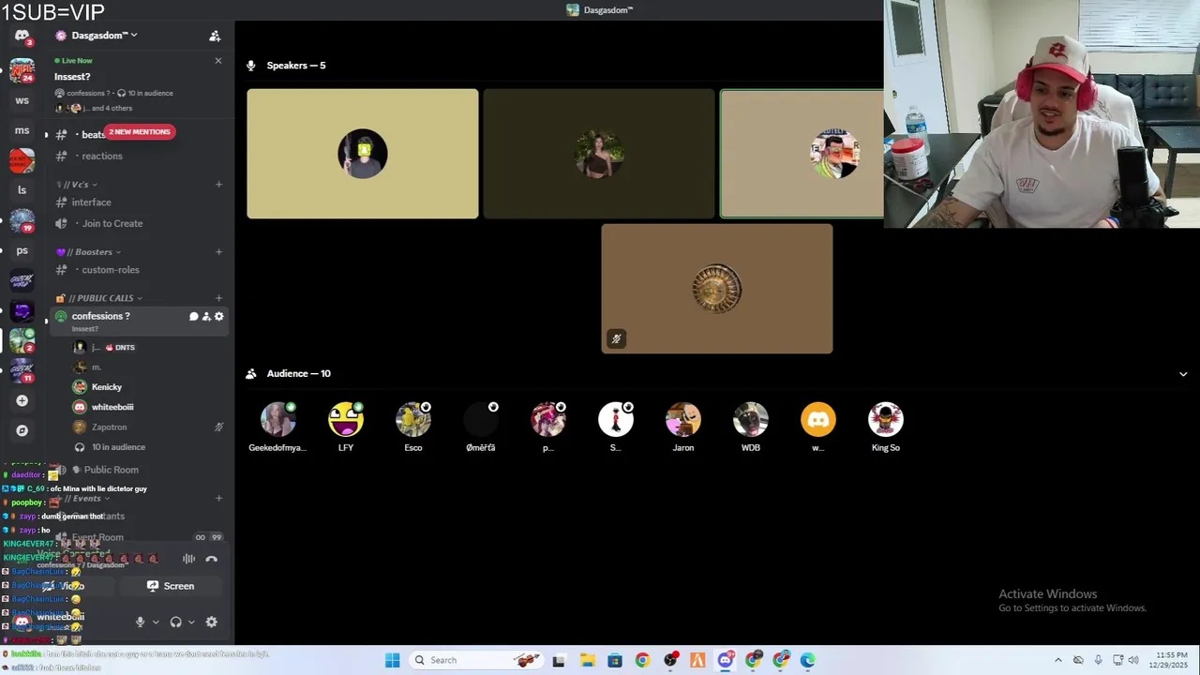
Task: Click audience member King So avatar
Action: coord(886,420)
